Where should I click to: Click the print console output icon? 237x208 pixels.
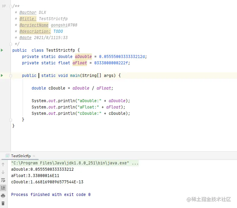[x=3, y=196]
